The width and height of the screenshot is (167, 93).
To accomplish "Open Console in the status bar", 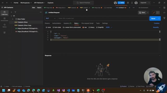I will tap(27, 87).
